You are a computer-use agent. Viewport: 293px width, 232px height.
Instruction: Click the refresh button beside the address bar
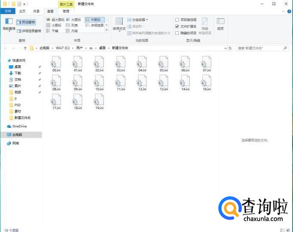(230, 48)
